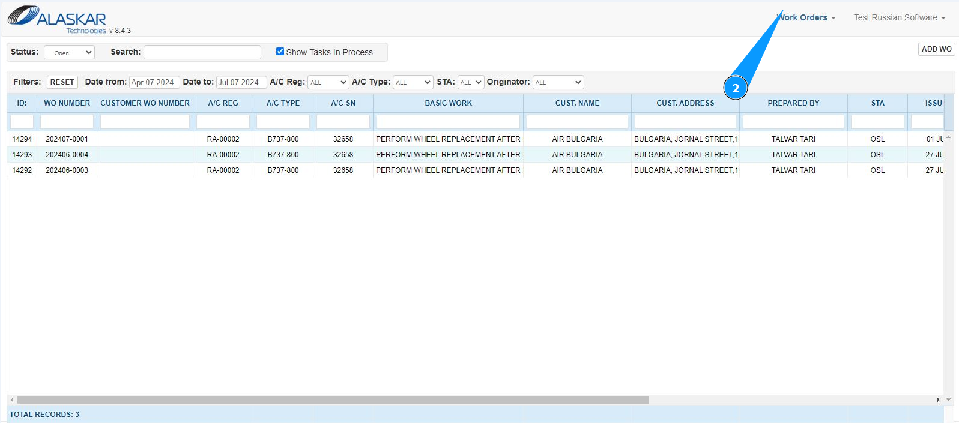This screenshot has width=959, height=423.
Task: Sort by STA column header
Action: pos(878,103)
